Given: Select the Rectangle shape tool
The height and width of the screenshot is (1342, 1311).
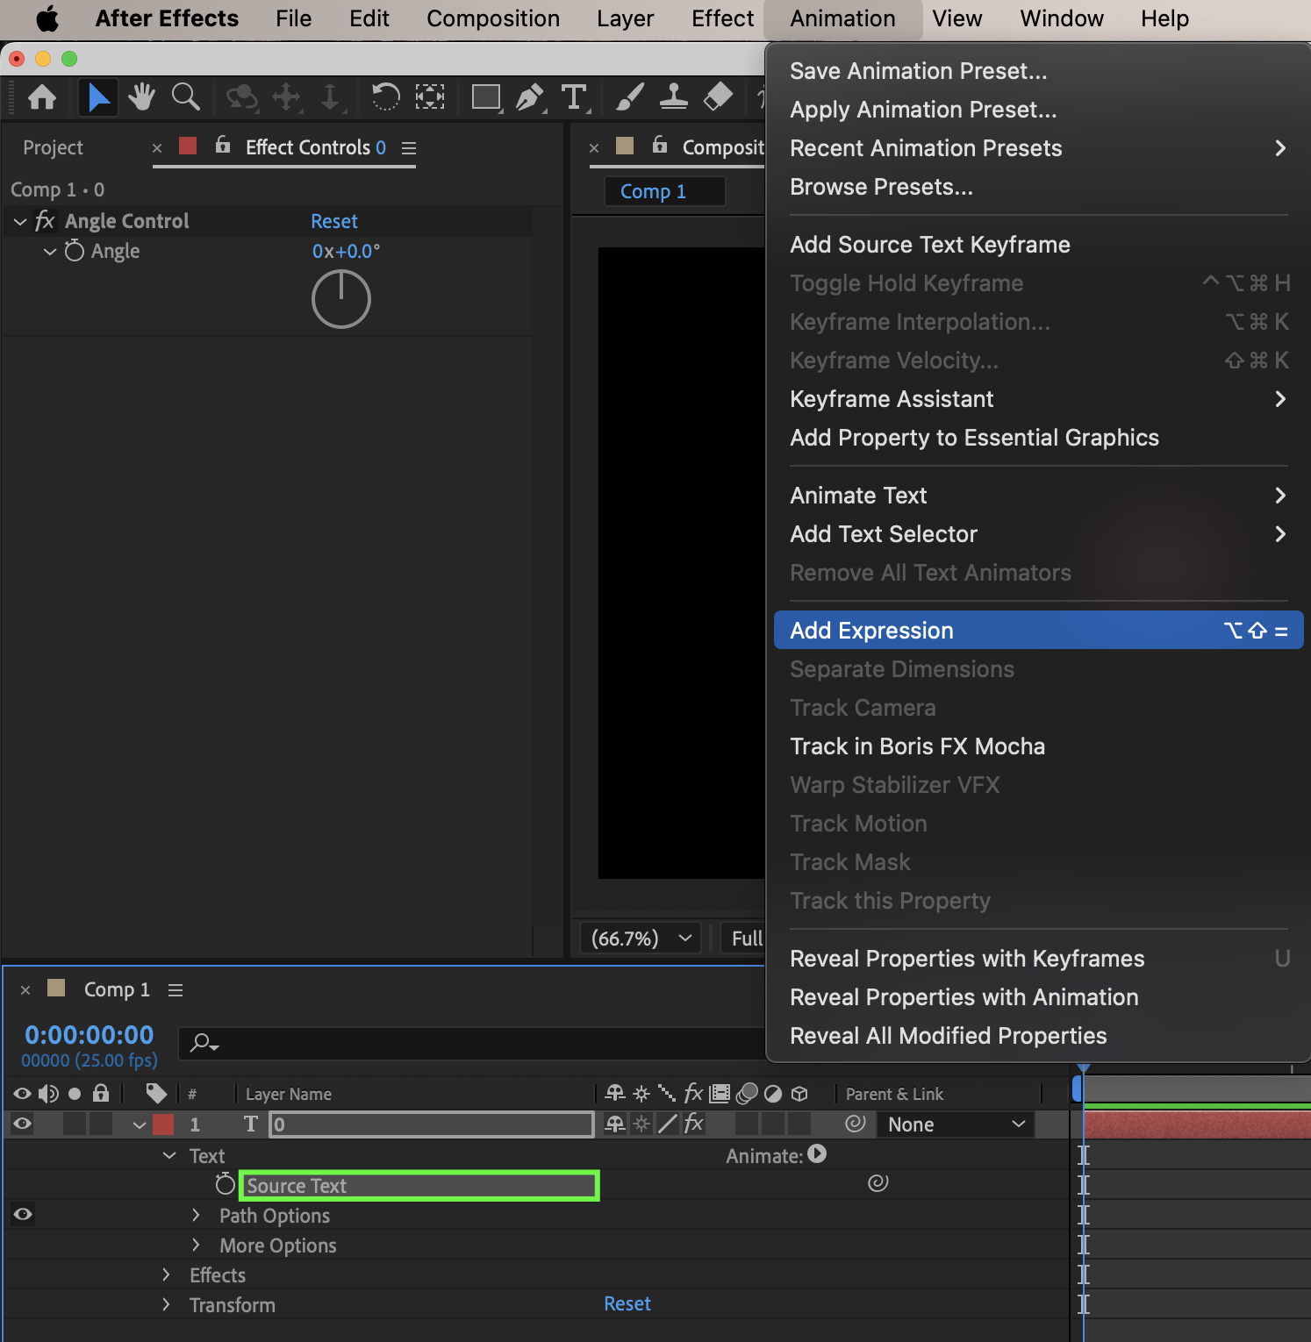Looking at the screenshot, I should [x=486, y=96].
